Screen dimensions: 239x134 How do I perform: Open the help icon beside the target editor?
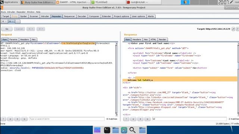(x=238, y=29)
